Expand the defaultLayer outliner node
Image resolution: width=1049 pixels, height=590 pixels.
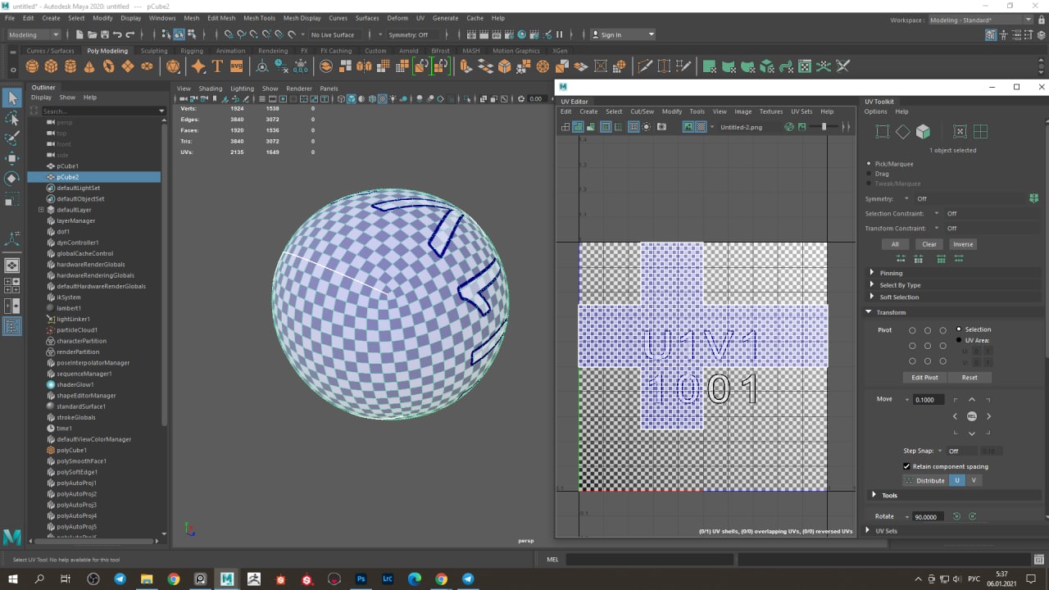[41, 210]
